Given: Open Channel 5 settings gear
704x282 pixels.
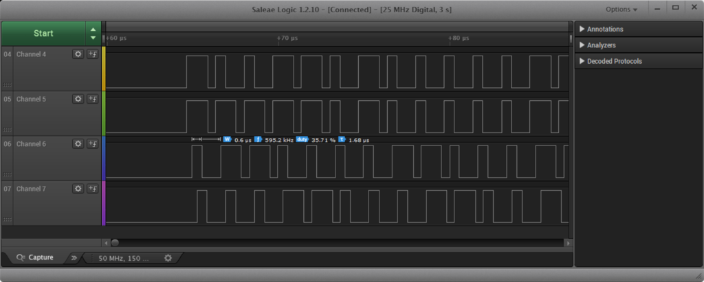Looking at the screenshot, I should tap(78, 99).
